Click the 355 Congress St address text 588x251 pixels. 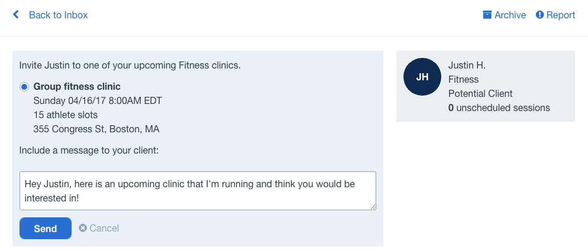click(x=96, y=129)
